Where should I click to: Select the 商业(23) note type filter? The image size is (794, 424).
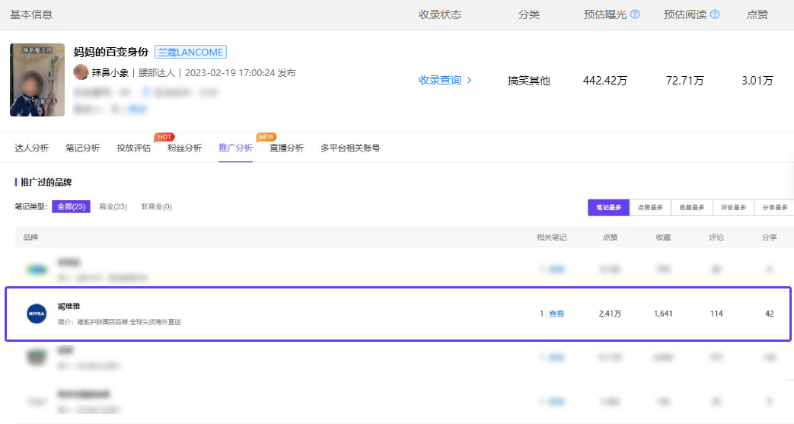113,207
